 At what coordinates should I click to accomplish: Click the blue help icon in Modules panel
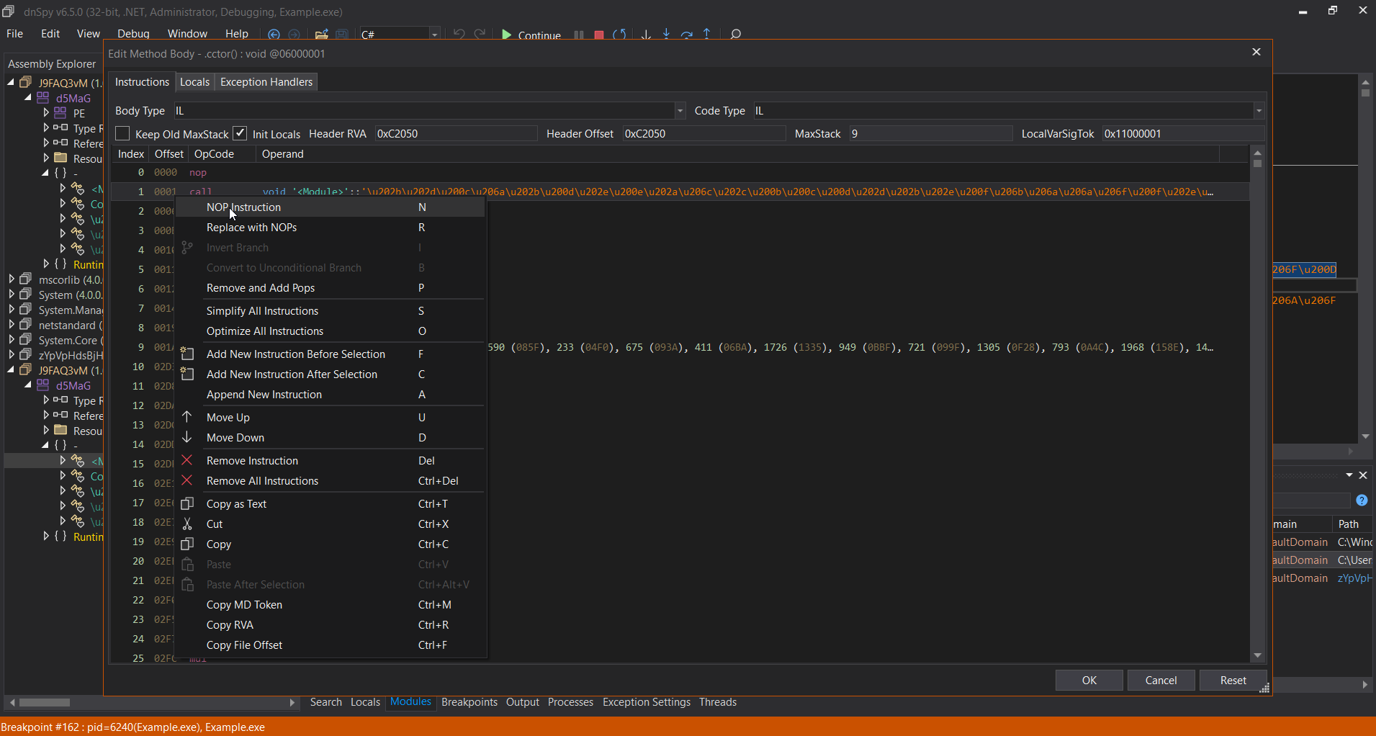(x=1362, y=501)
